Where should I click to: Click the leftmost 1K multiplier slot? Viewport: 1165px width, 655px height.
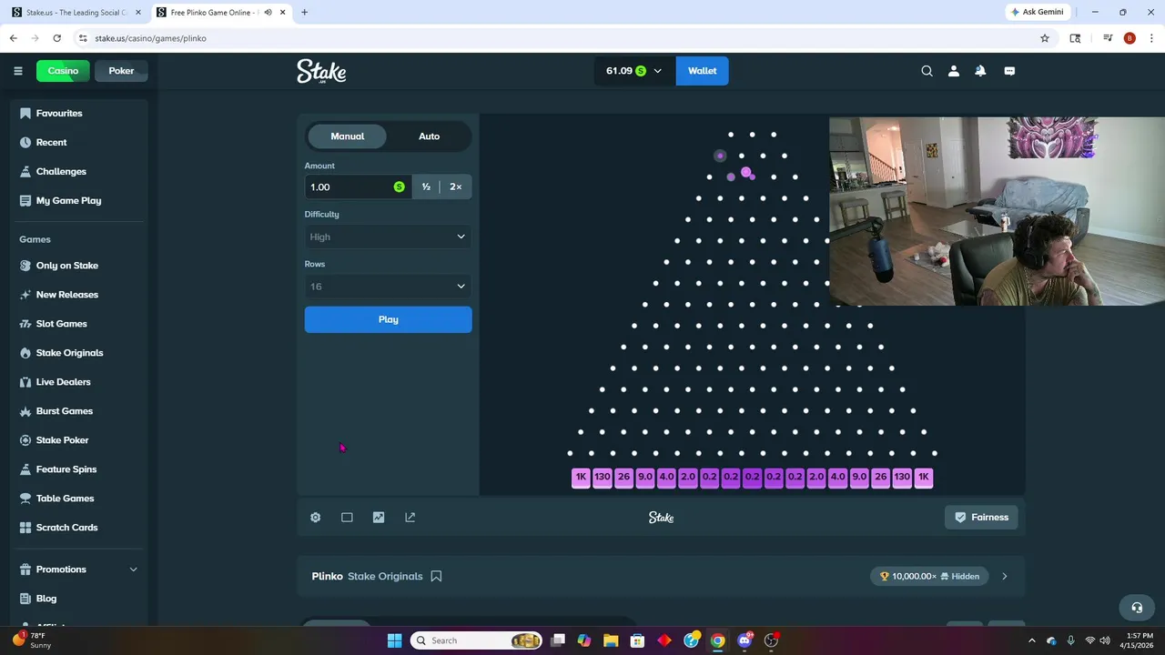click(581, 477)
